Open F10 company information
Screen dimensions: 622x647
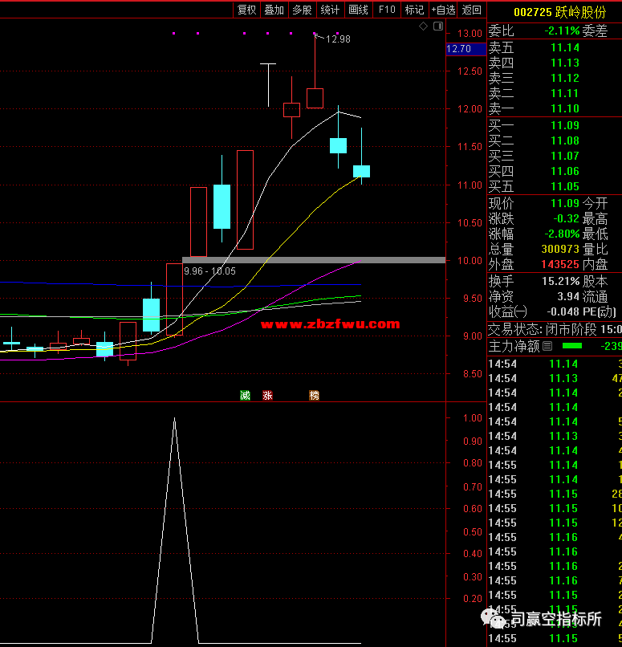click(387, 10)
